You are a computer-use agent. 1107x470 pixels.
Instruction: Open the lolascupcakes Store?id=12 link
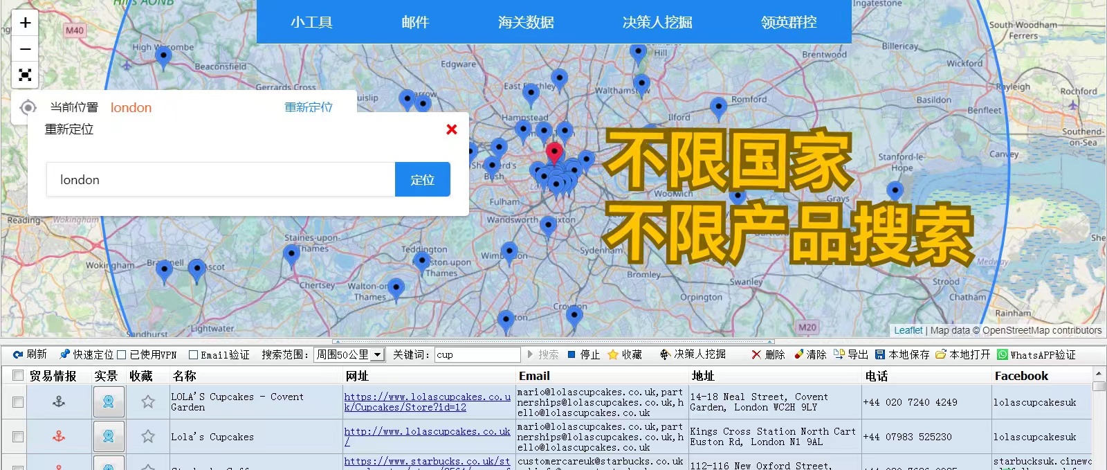(x=427, y=401)
